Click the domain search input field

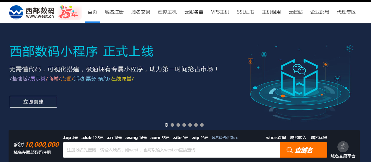171,150
